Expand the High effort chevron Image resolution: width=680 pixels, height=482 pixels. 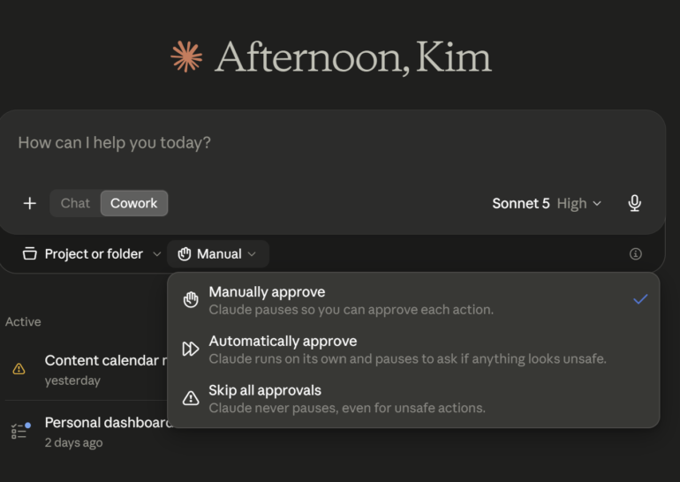coord(597,203)
